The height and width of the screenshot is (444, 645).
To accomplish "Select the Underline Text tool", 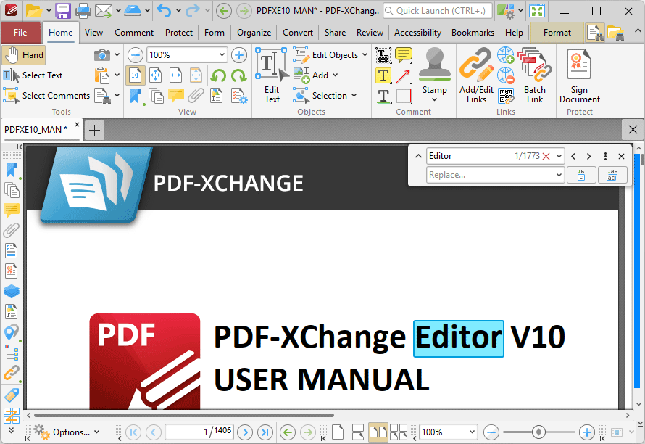I will (x=383, y=96).
